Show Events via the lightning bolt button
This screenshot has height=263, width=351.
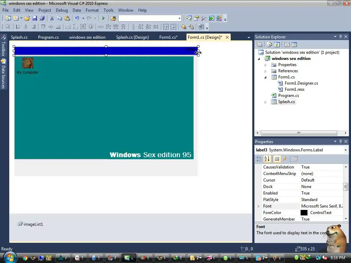(x=285, y=159)
